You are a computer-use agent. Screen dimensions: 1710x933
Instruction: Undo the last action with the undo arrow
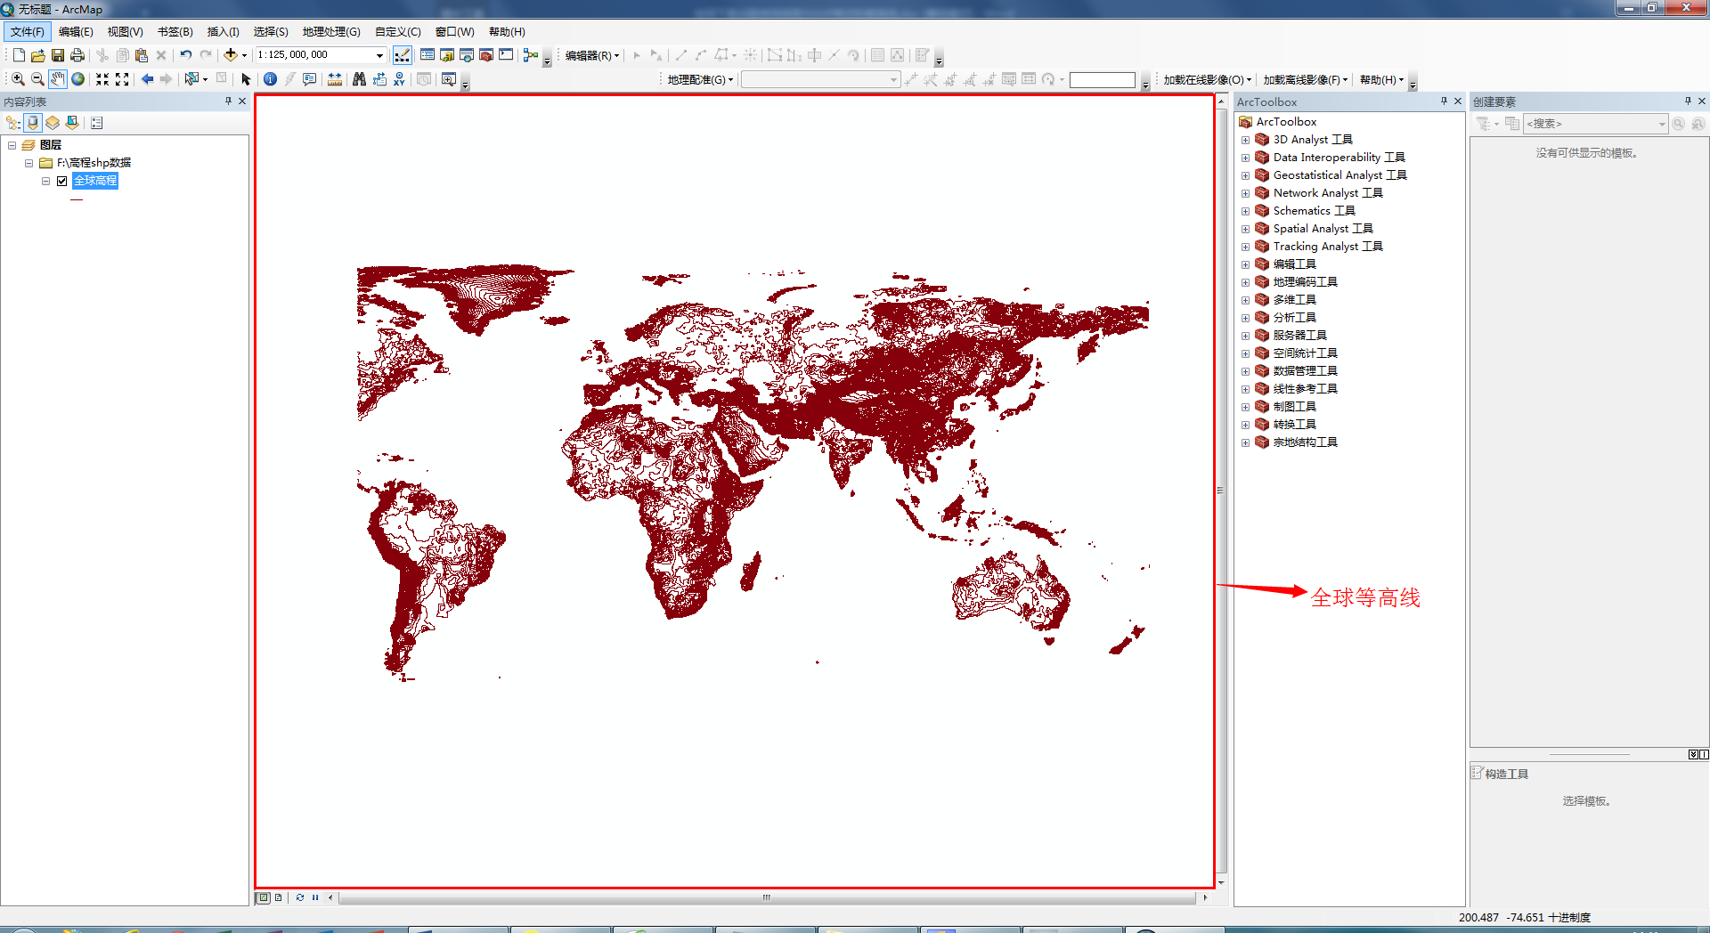click(x=185, y=55)
